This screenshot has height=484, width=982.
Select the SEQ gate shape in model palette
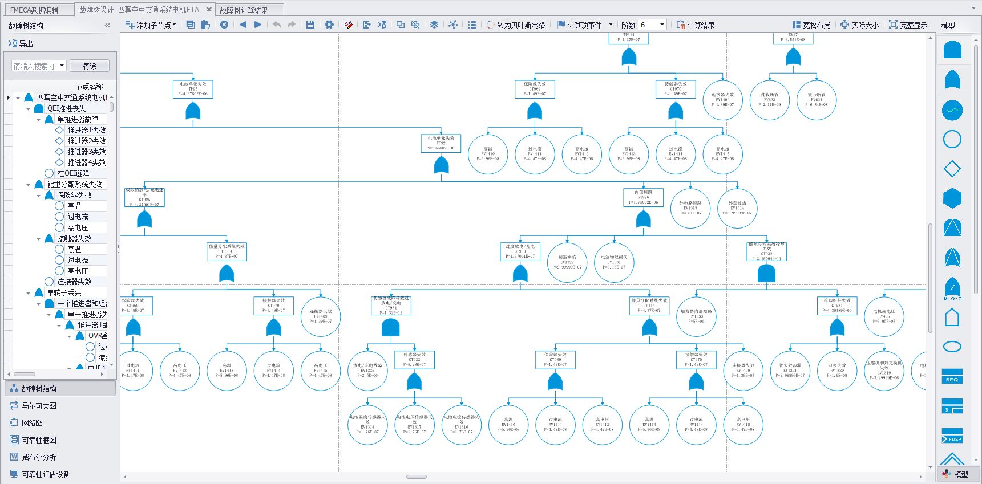(952, 376)
